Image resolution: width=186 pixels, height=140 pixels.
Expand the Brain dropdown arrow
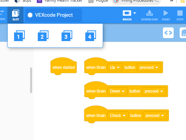(x=134, y=13)
